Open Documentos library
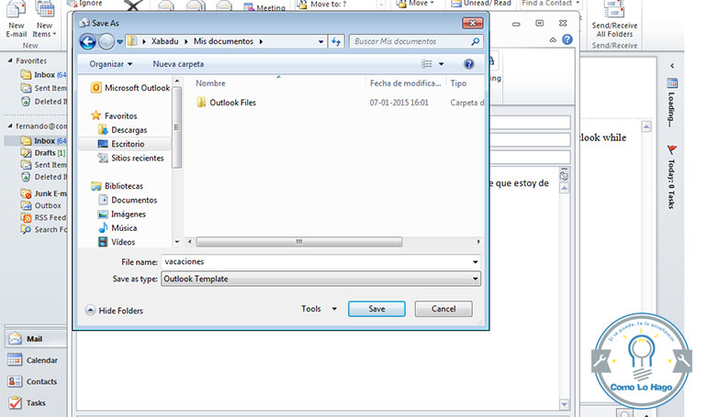Viewport: 707px width, 417px height. tap(128, 200)
